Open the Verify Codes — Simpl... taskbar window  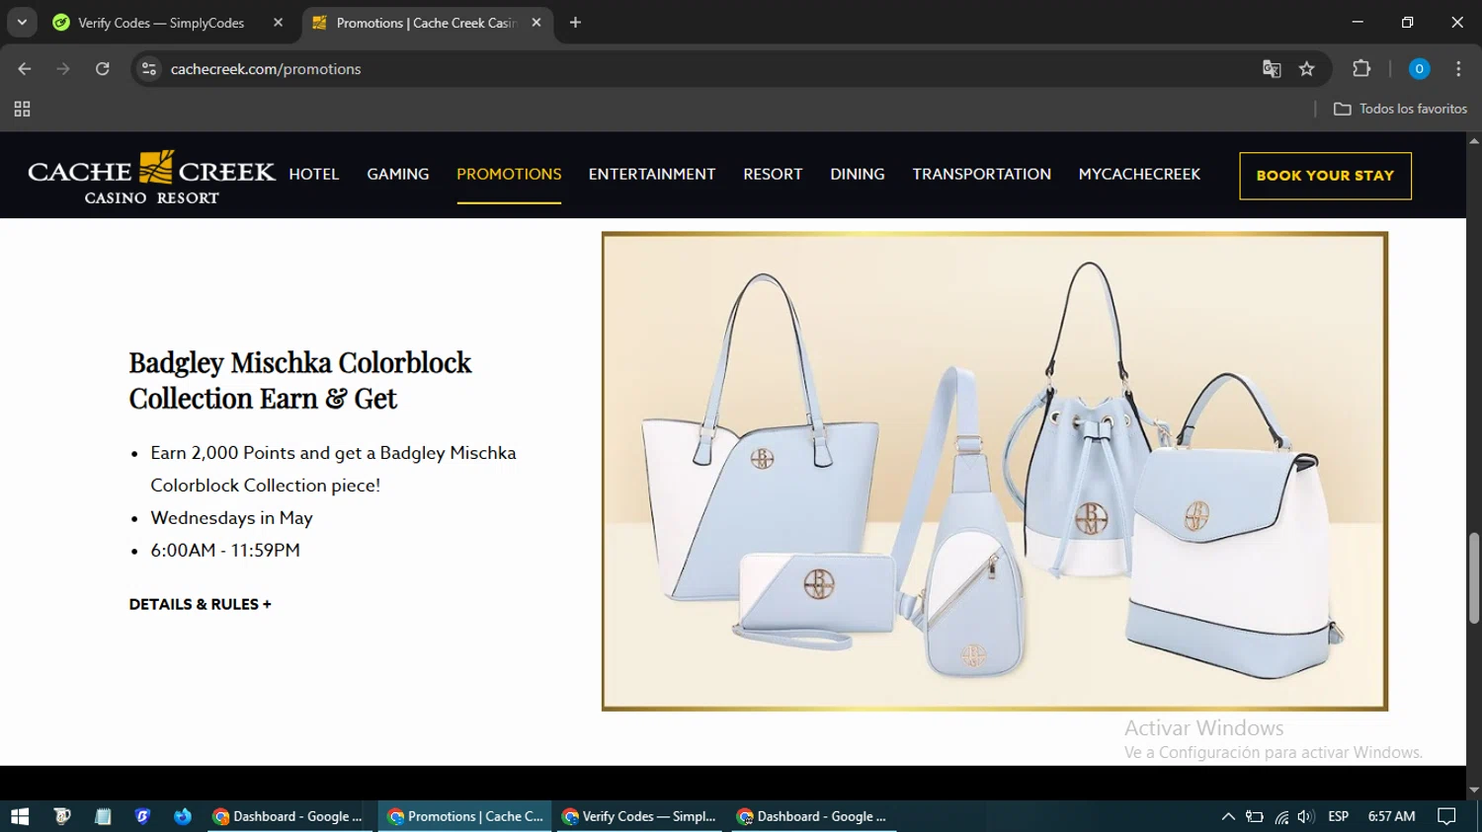click(639, 816)
